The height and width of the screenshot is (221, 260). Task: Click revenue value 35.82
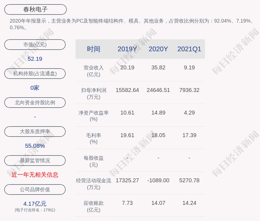coord(158,68)
